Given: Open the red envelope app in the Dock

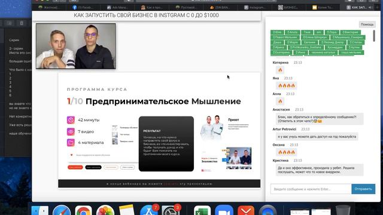Looking at the screenshot, I should coord(246,211).
